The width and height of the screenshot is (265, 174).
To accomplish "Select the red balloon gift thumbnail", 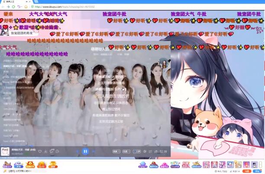I will (246, 165).
